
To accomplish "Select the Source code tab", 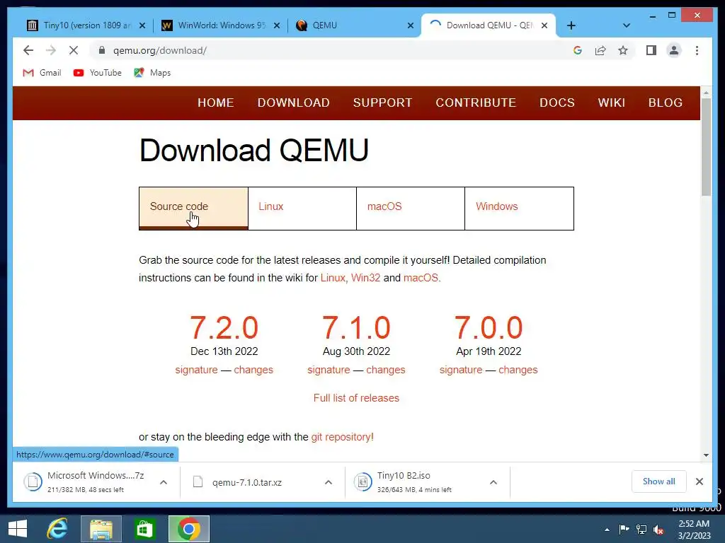I will pyautogui.click(x=193, y=209).
